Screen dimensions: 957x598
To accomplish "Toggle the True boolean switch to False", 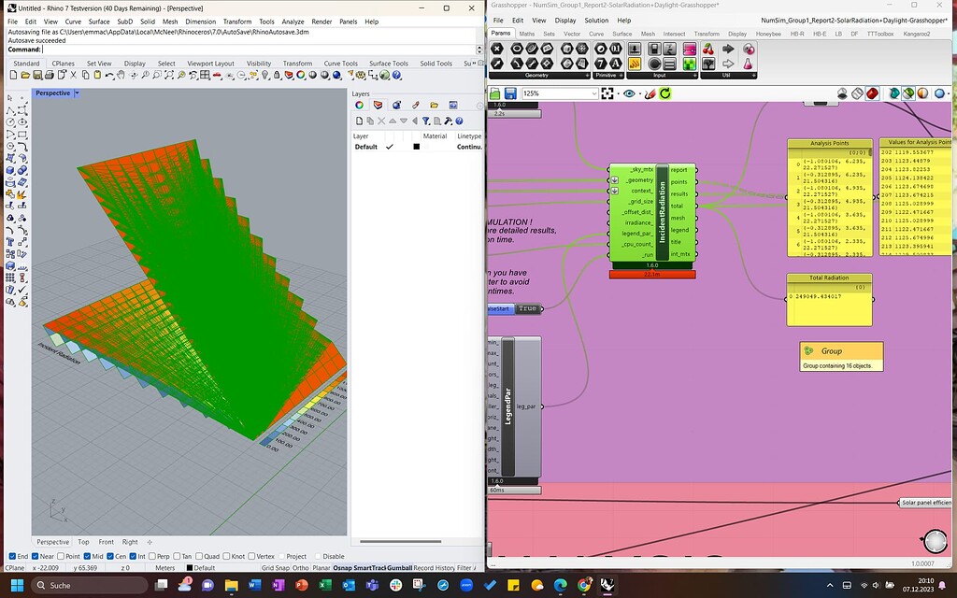I will click(530, 308).
